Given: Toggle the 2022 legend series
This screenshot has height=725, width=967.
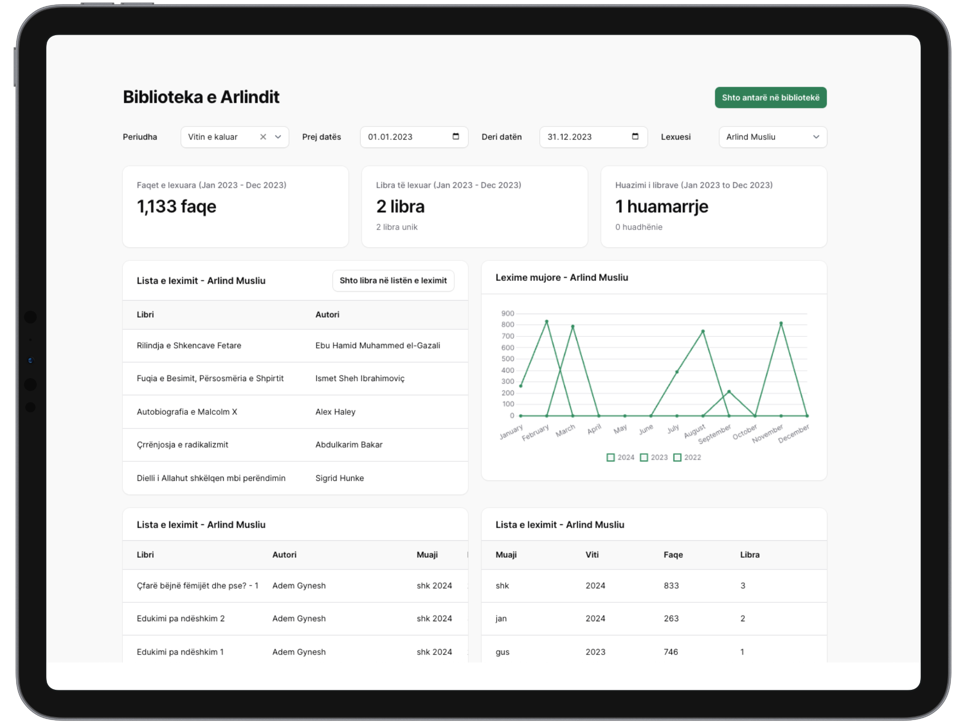Looking at the screenshot, I should [x=687, y=457].
